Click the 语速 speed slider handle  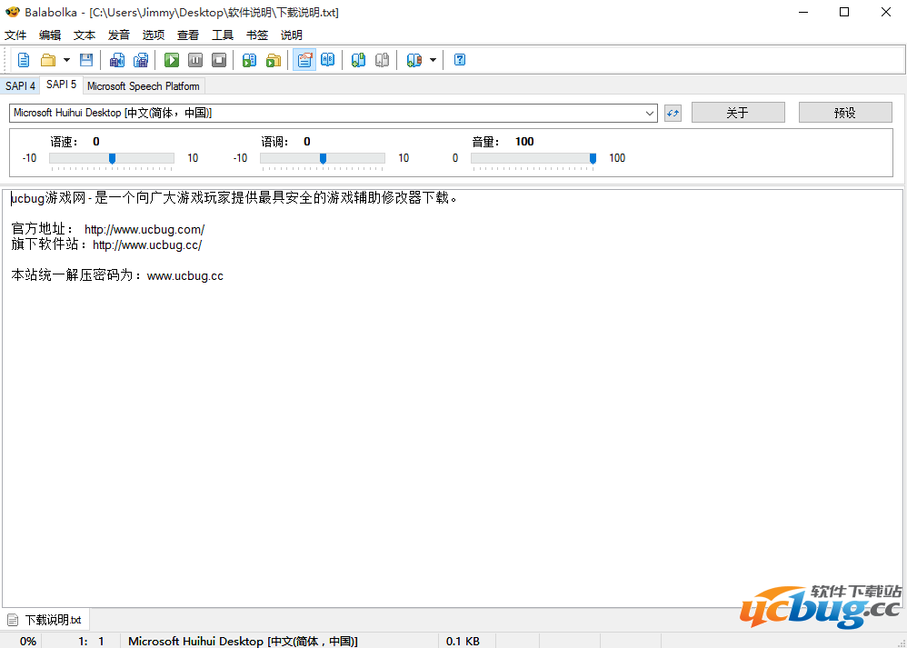click(112, 158)
